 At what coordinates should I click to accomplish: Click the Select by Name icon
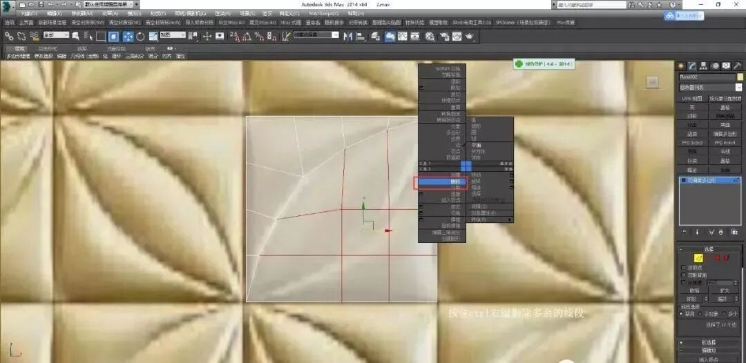[88, 36]
